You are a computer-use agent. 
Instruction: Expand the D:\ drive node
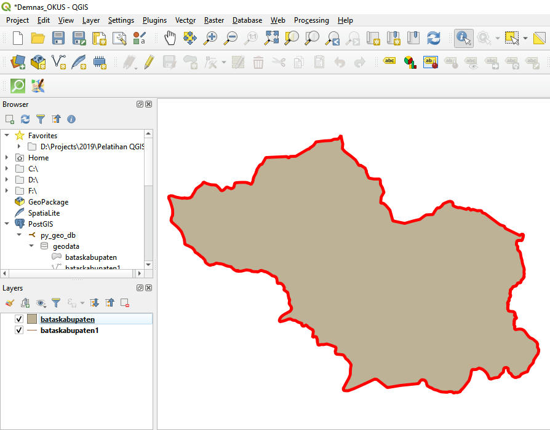[x=7, y=179]
